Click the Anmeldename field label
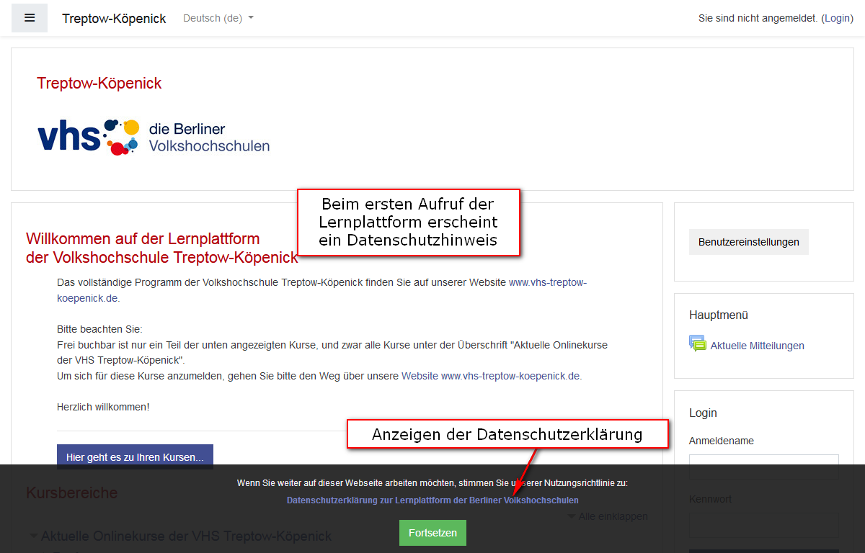The image size is (865, 553). tap(722, 441)
